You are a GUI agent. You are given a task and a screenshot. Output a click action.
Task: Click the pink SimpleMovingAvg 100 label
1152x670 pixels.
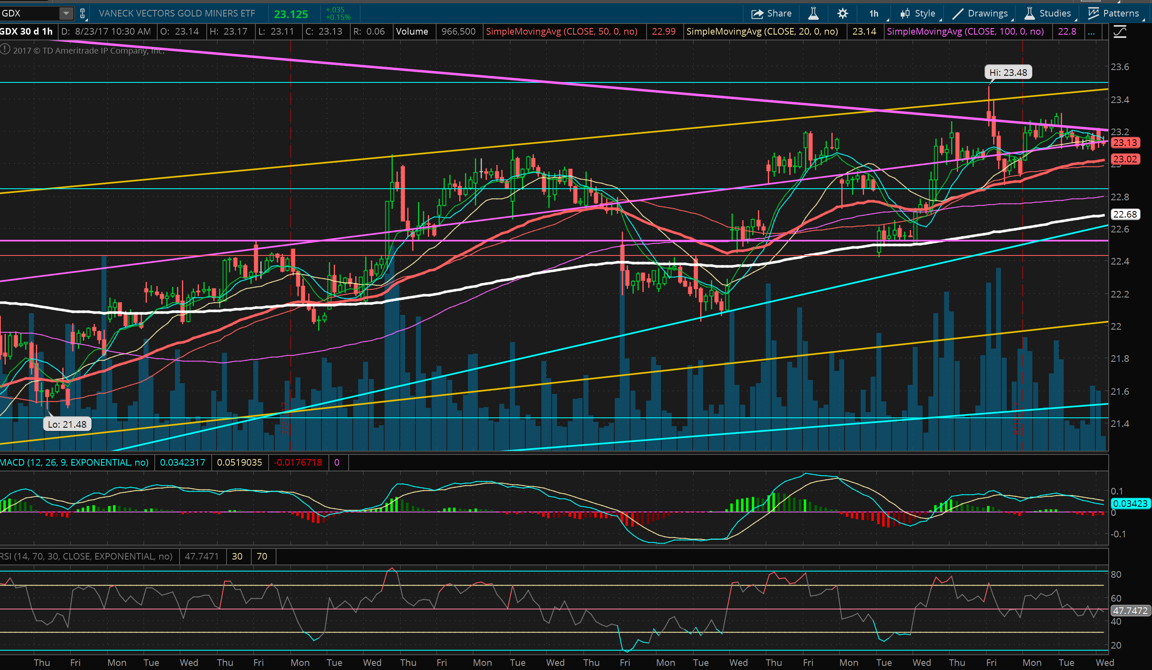pyautogui.click(x=965, y=31)
